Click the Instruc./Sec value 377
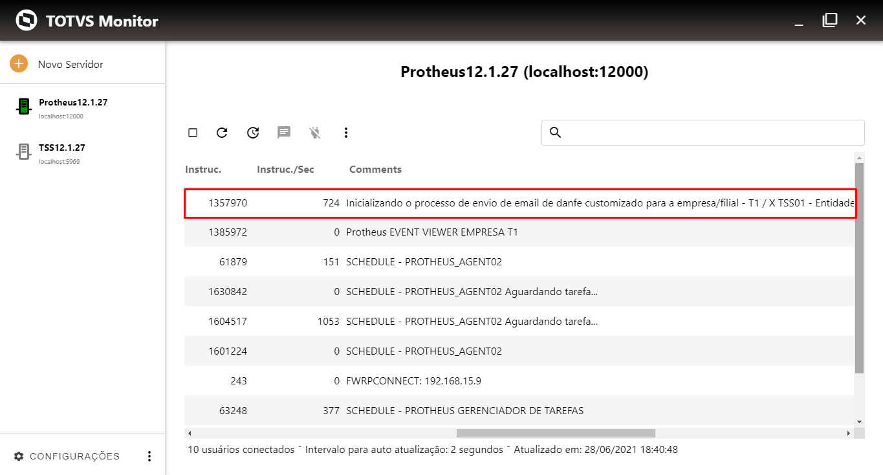883x475 pixels. click(x=331, y=411)
